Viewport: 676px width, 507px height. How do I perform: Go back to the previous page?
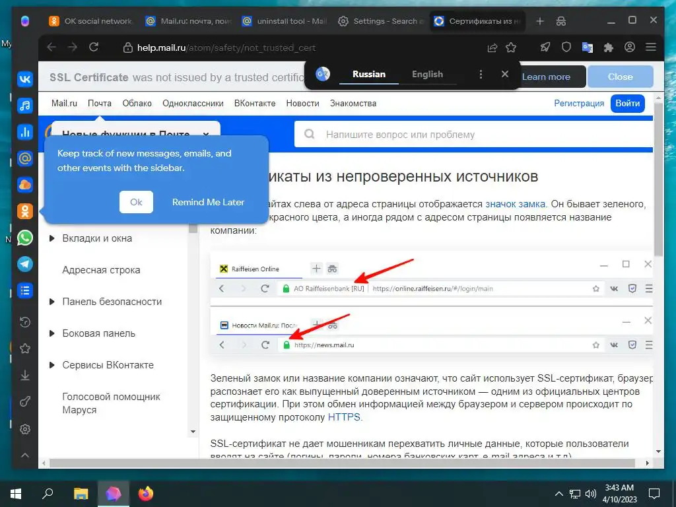[51, 48]
